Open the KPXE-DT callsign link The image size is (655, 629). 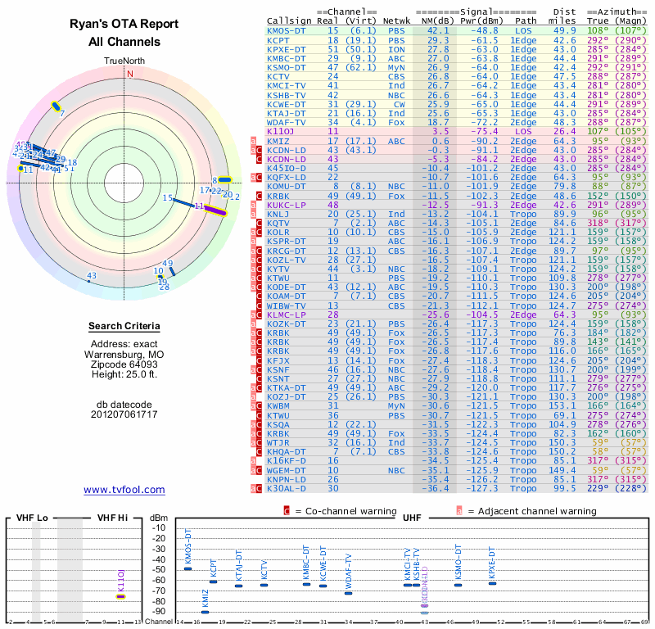tap(286, 49)
